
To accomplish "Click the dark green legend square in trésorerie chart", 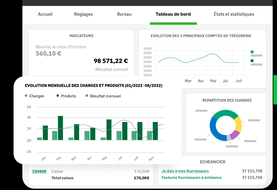I will [252, 61].
